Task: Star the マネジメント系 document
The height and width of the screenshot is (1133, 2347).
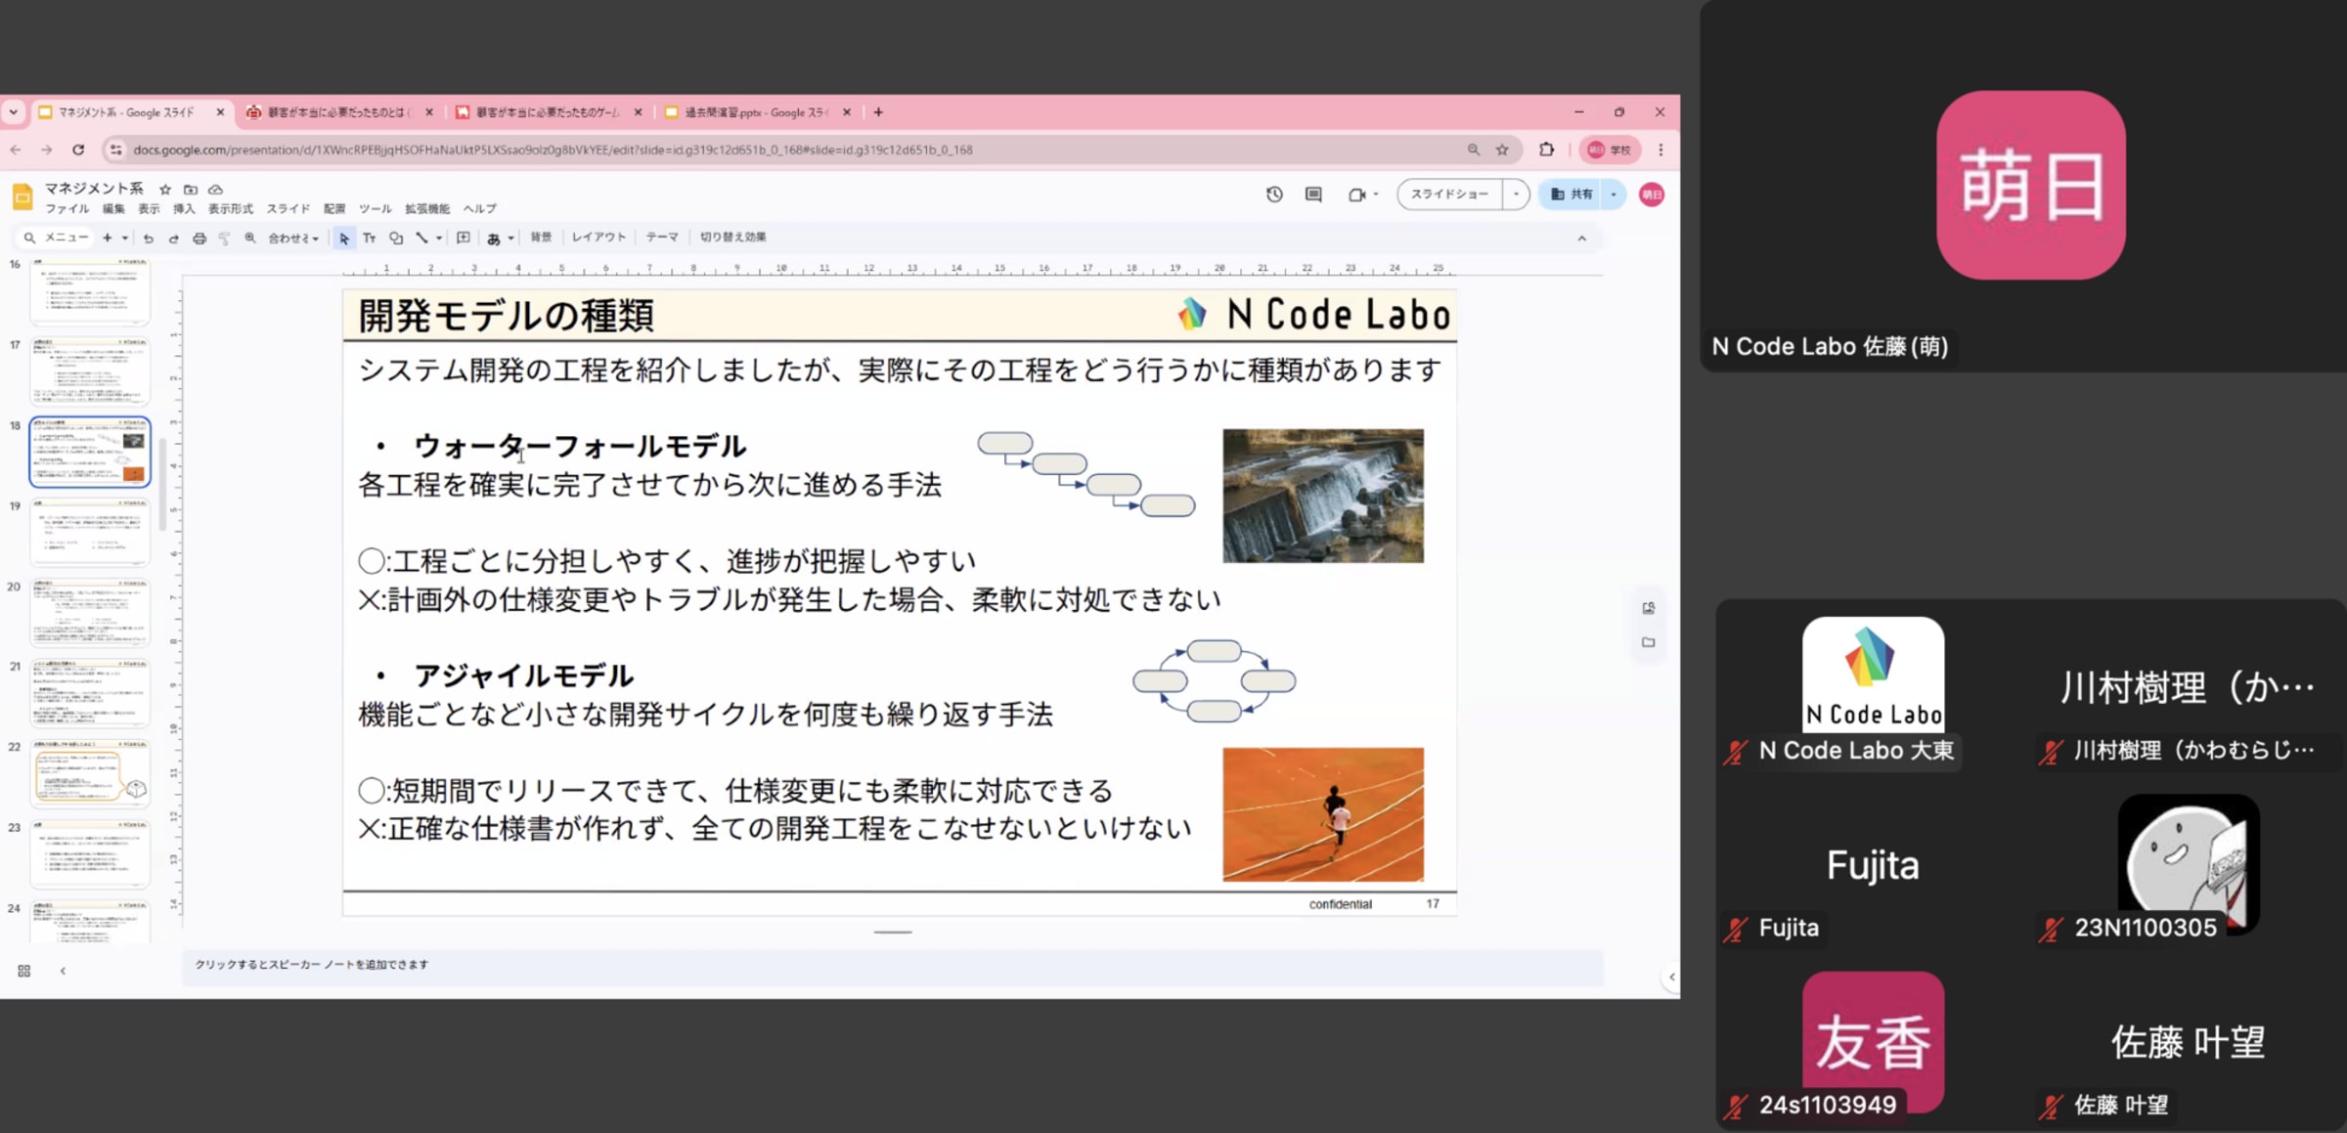Action: click(x=165, y=190)
